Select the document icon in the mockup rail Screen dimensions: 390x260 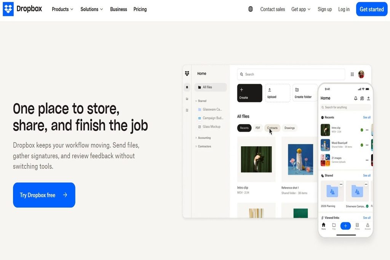pos(187,110)
